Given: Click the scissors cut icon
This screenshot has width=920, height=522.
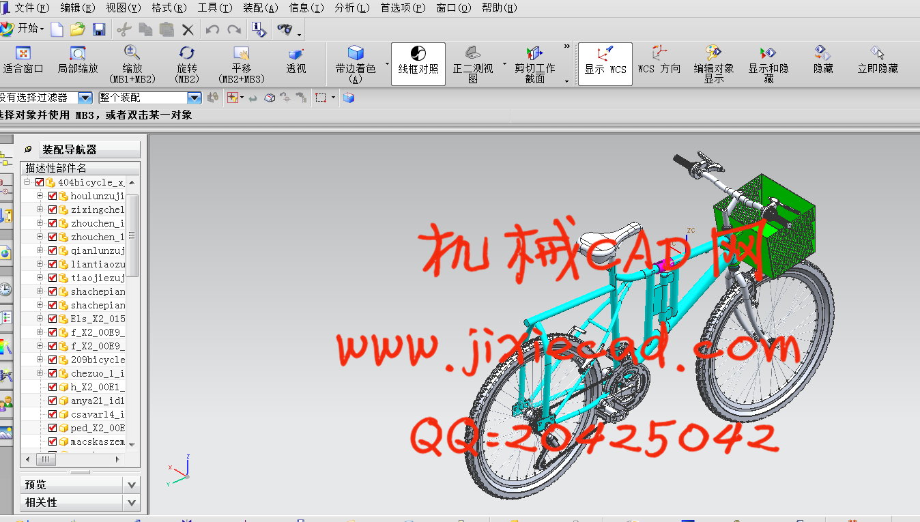Looking at the screenshot, I should [x=124, y=29].
